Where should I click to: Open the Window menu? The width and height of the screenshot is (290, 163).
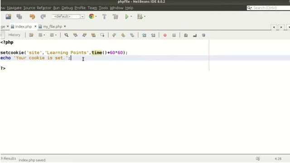pyautogui.click(x=116, y=8)
